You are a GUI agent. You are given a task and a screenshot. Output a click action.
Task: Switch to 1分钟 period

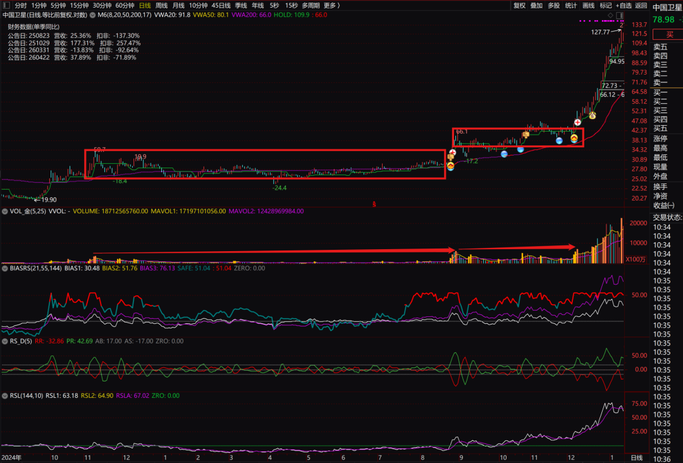point(39,6)
